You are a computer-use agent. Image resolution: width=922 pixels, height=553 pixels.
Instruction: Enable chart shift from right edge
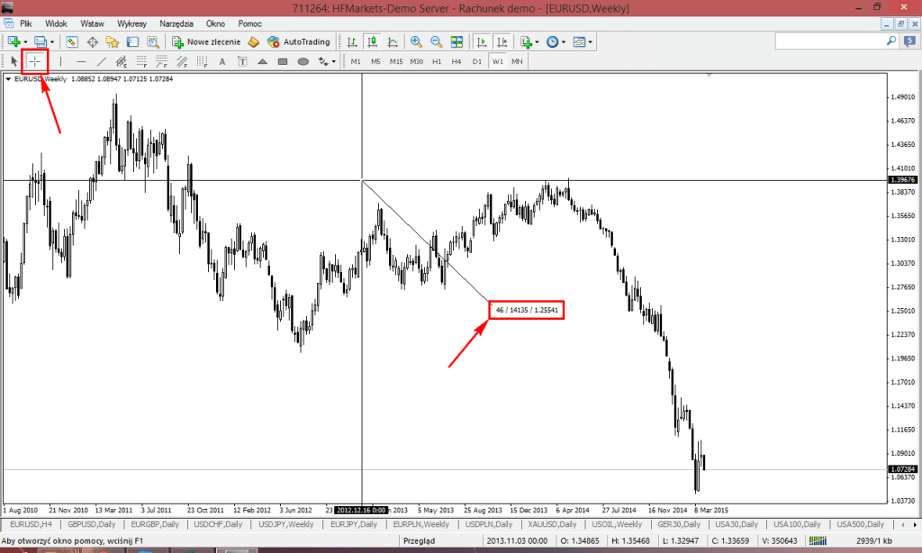pos(501,41)
